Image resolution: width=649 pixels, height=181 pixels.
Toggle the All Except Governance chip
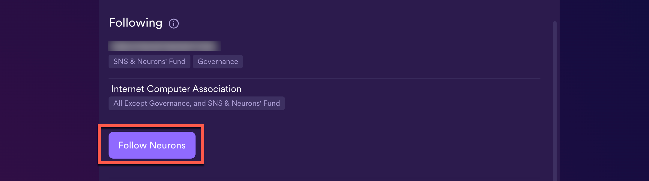[x=196, y=103]
